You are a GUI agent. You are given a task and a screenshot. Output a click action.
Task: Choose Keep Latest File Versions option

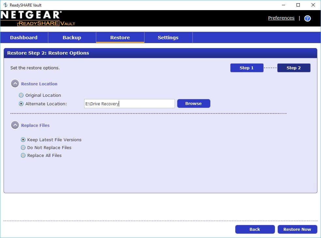click(23, 140)
